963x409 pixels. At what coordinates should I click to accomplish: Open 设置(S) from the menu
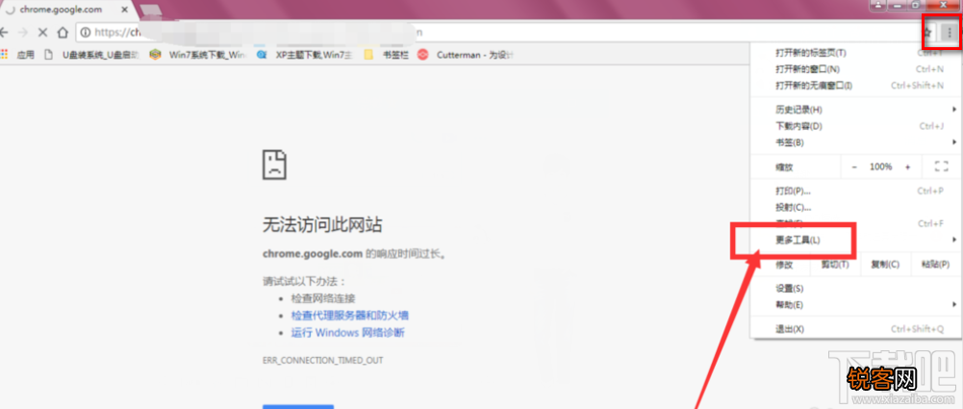coord(854,288)
